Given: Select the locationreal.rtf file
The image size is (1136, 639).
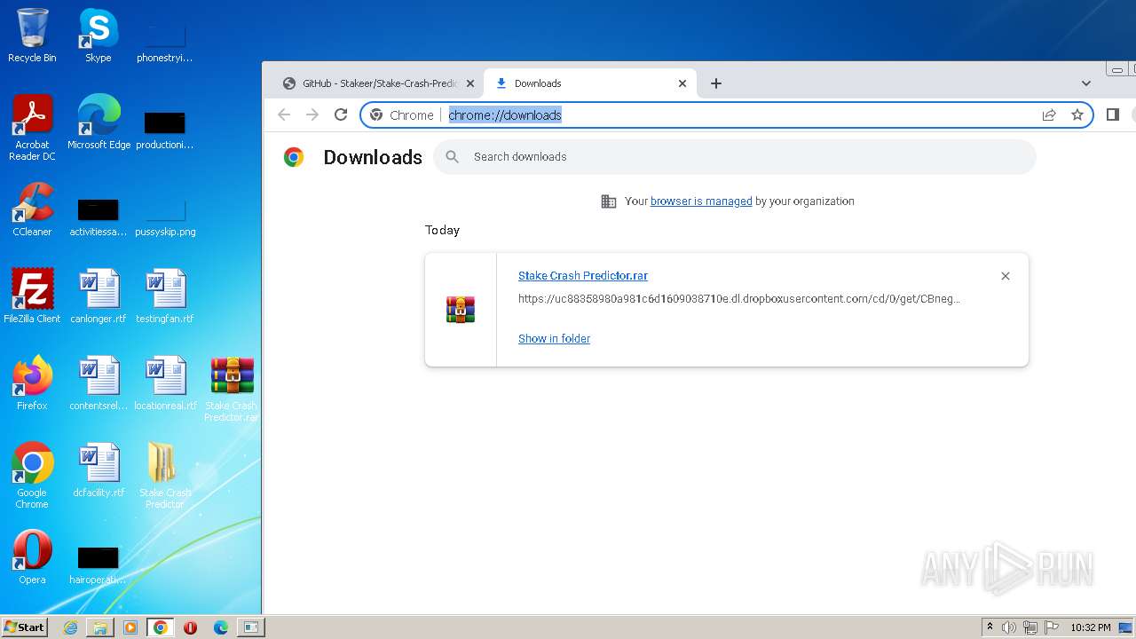Looking at the screenshot, I should (x=165, y=383).
